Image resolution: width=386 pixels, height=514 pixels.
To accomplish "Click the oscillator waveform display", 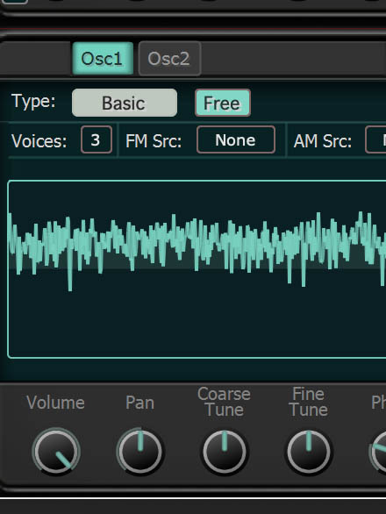I will 197,269.
